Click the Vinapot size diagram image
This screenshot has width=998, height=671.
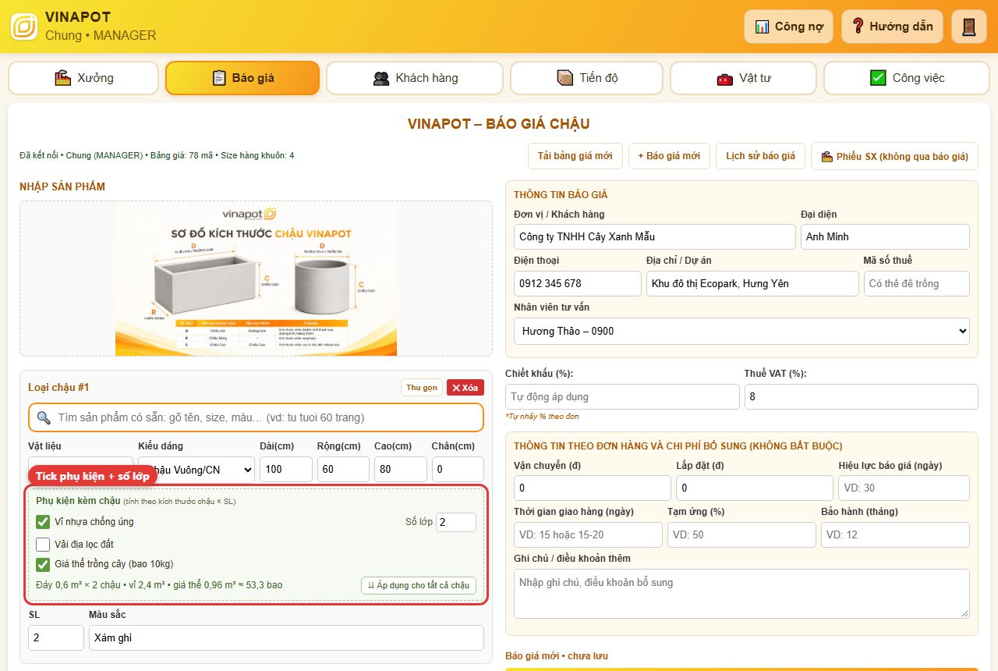(256, 279)
